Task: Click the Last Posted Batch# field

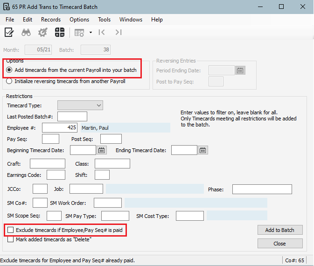Action: click(x=72, y=116)
